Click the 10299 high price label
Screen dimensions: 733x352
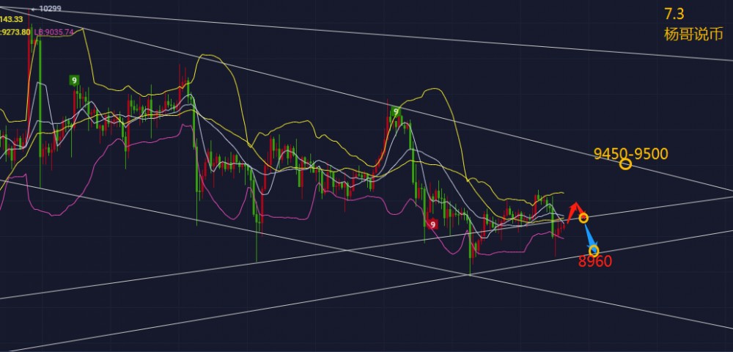[50, 9]
